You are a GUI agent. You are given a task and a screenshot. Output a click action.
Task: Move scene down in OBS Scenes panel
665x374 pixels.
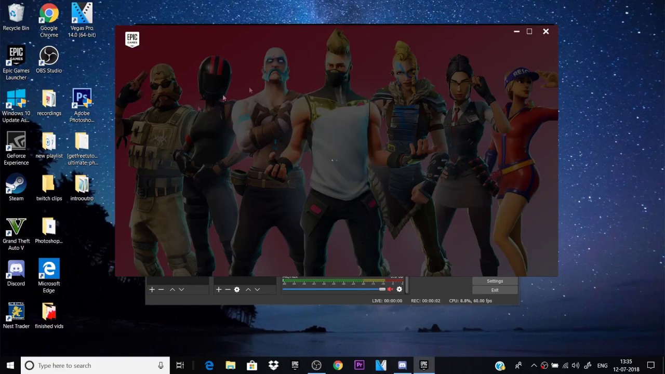pos(181,289)
